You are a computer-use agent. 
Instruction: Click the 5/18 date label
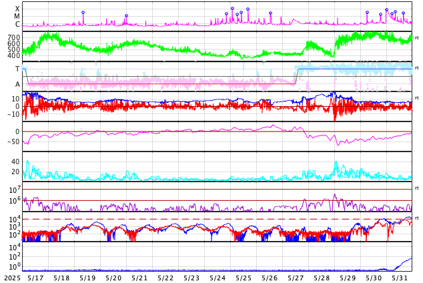61,278
